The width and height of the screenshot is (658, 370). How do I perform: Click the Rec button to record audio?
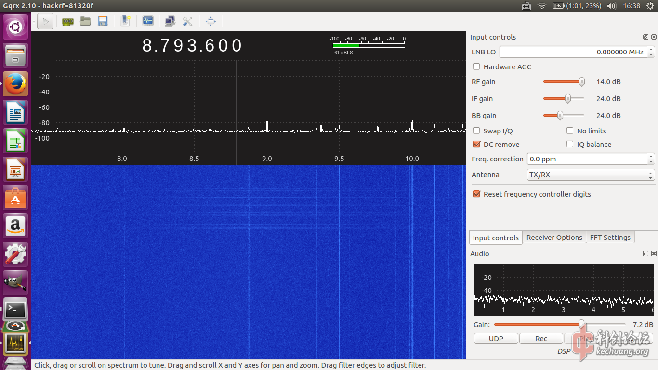coord(541,339)
